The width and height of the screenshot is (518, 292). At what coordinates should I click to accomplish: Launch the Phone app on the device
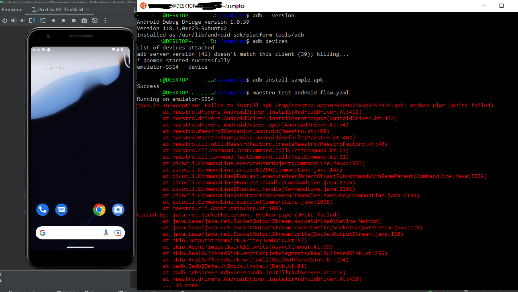point(42,209)
